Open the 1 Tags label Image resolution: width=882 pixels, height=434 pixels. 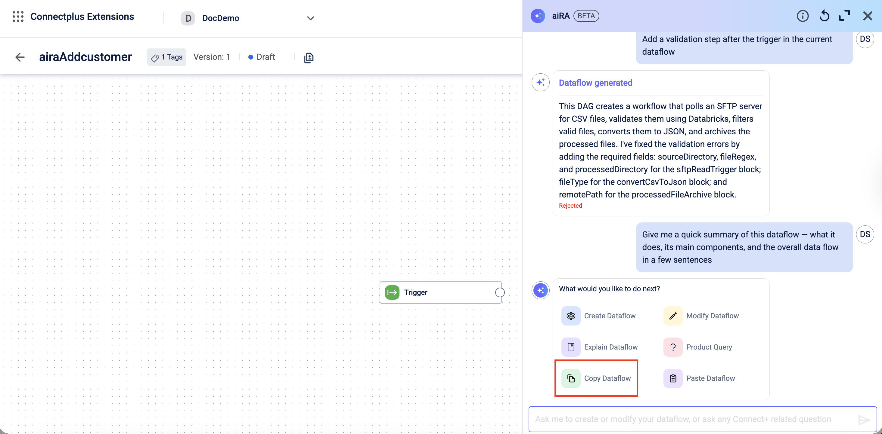pos(167,57)
